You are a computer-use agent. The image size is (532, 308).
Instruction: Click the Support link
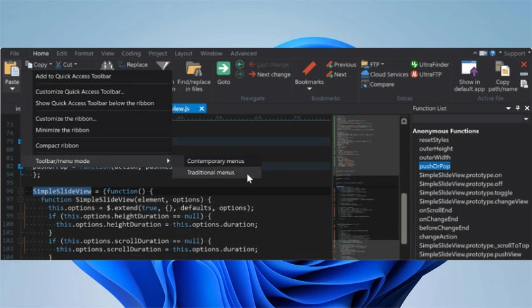coord(514,53)
